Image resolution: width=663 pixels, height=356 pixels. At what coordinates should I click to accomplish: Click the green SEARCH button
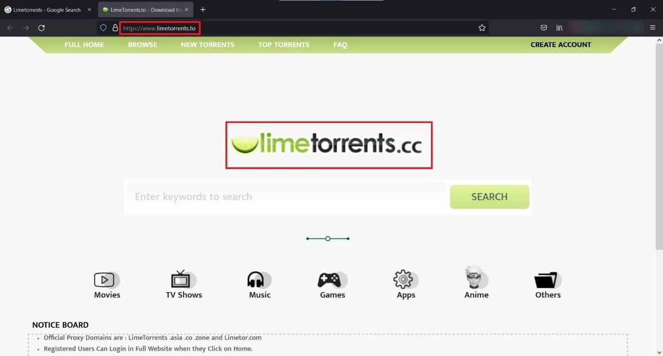490,197
